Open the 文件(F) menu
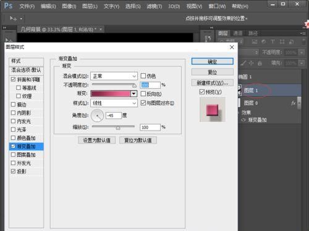 [x=27, y=6]
